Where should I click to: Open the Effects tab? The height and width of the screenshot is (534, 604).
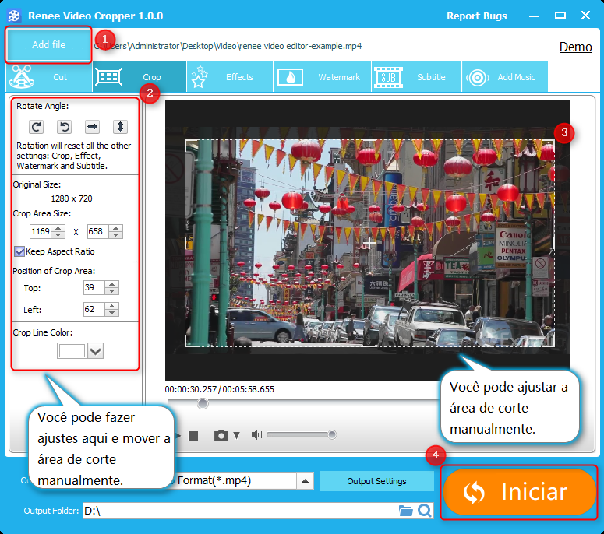[x=230, y=76]
